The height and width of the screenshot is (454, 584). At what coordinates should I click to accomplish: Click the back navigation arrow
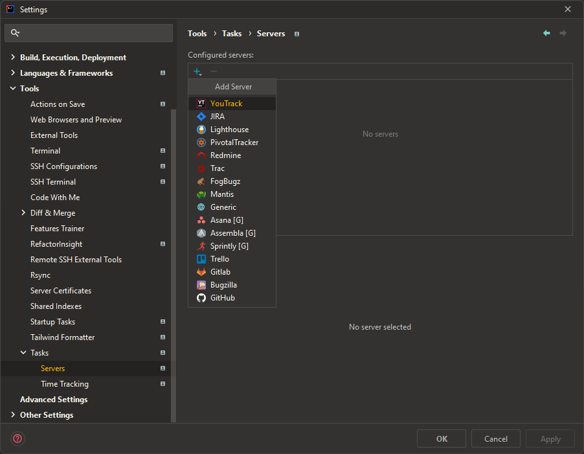pos(546,33)
